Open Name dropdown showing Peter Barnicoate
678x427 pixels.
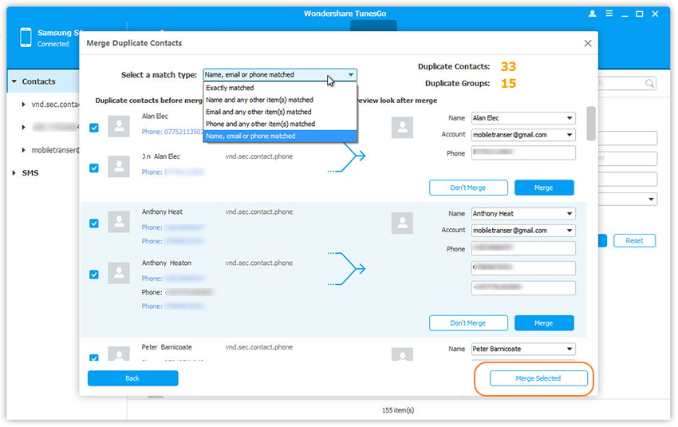[523, 349]
